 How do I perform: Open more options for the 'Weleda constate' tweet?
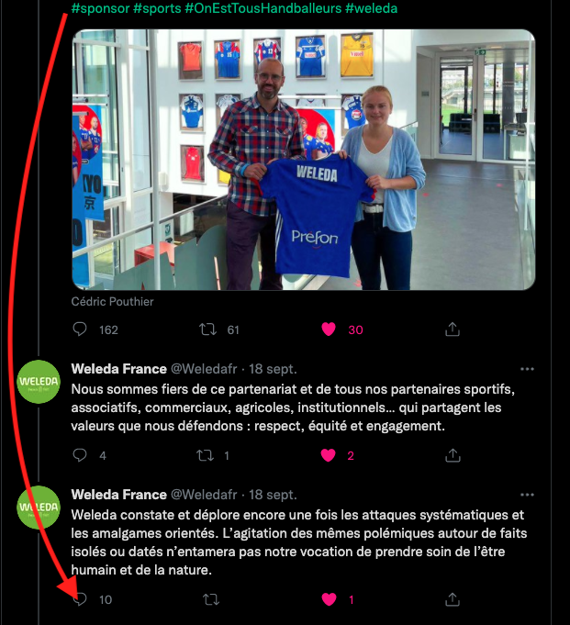point(527,495)
